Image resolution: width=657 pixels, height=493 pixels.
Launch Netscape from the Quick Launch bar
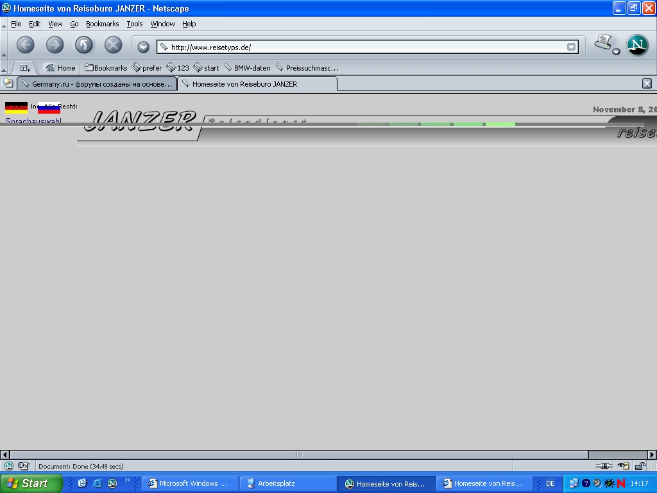(x=112, y=483)
